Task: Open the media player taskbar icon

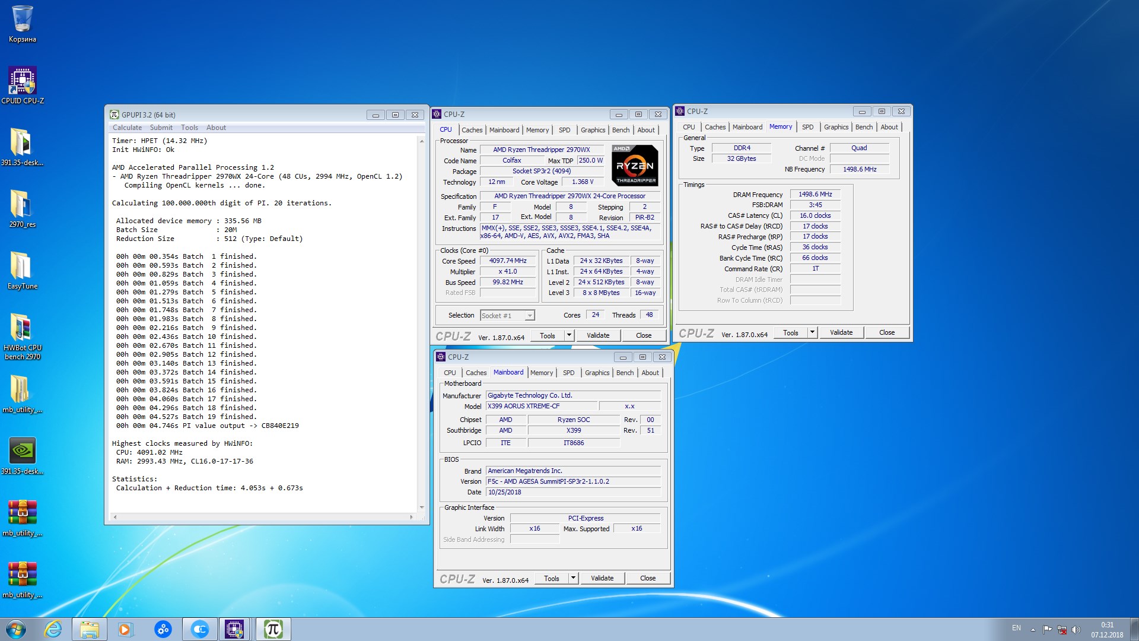Action: point(125,629)
